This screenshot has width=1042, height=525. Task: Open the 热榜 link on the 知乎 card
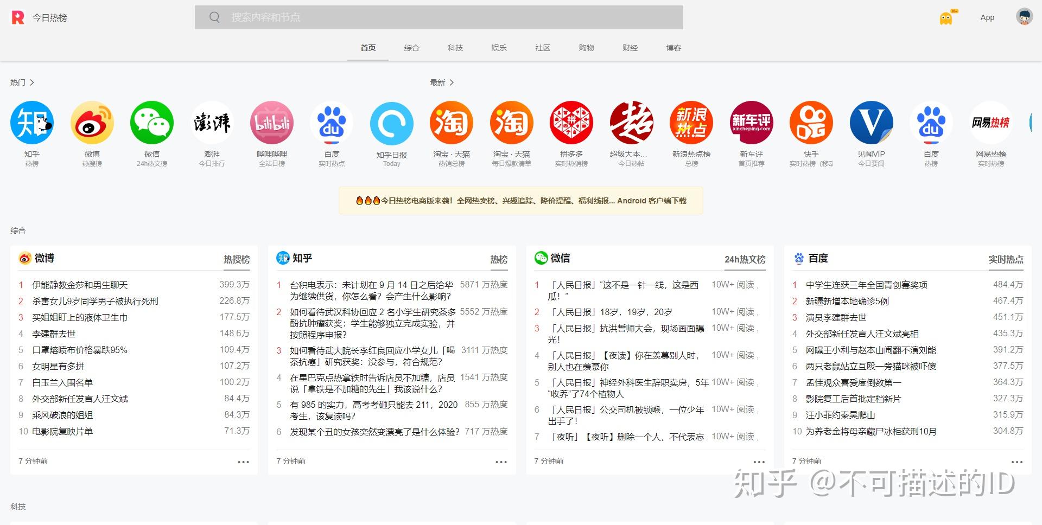499,259
